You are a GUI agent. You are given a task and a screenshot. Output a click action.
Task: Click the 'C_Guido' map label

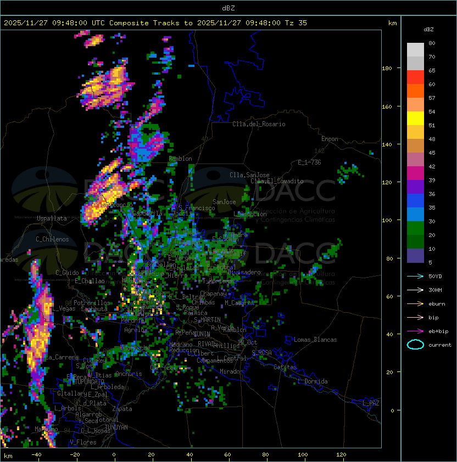67,273
